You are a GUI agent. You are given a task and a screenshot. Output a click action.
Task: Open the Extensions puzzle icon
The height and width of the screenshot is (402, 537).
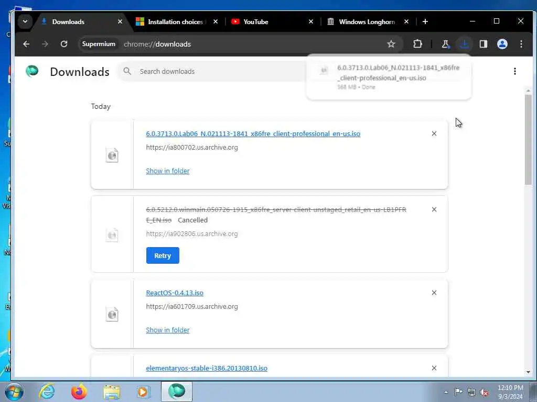click(x=417, y=44)
